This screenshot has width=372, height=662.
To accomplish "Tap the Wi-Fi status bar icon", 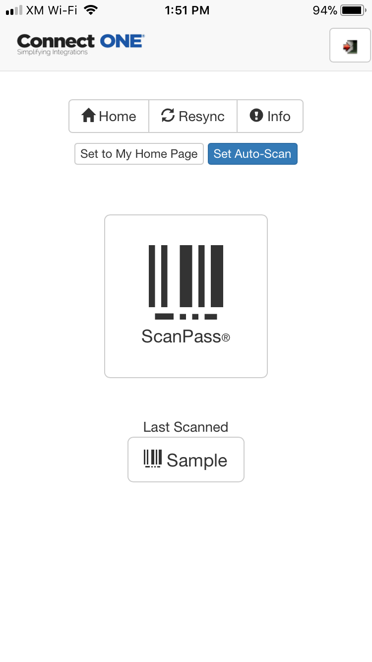I will [x=91, y=10].
